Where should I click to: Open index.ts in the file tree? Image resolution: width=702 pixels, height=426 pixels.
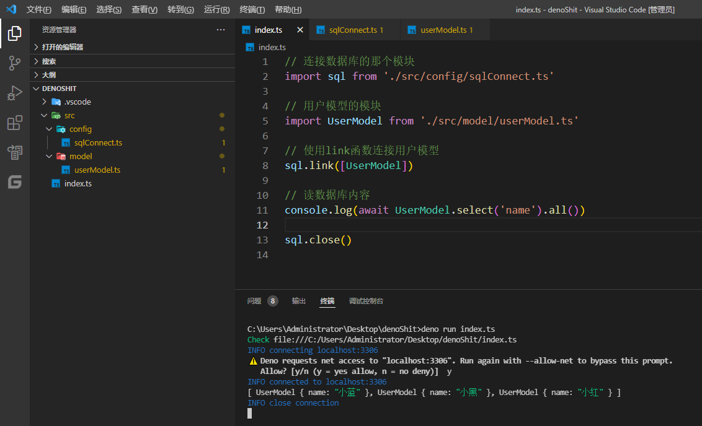click(x=78, y=184)
